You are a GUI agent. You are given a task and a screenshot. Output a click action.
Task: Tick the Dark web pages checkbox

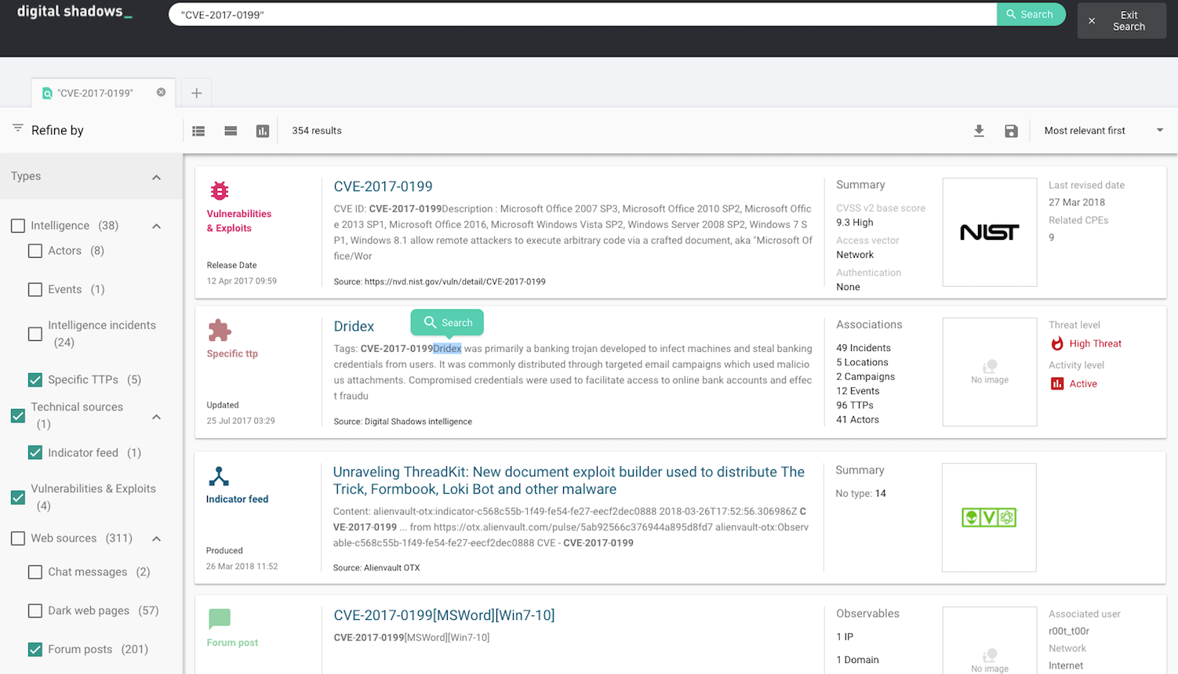35,611
